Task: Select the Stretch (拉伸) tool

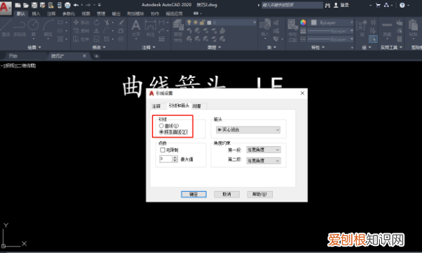Action: [82, 39]
